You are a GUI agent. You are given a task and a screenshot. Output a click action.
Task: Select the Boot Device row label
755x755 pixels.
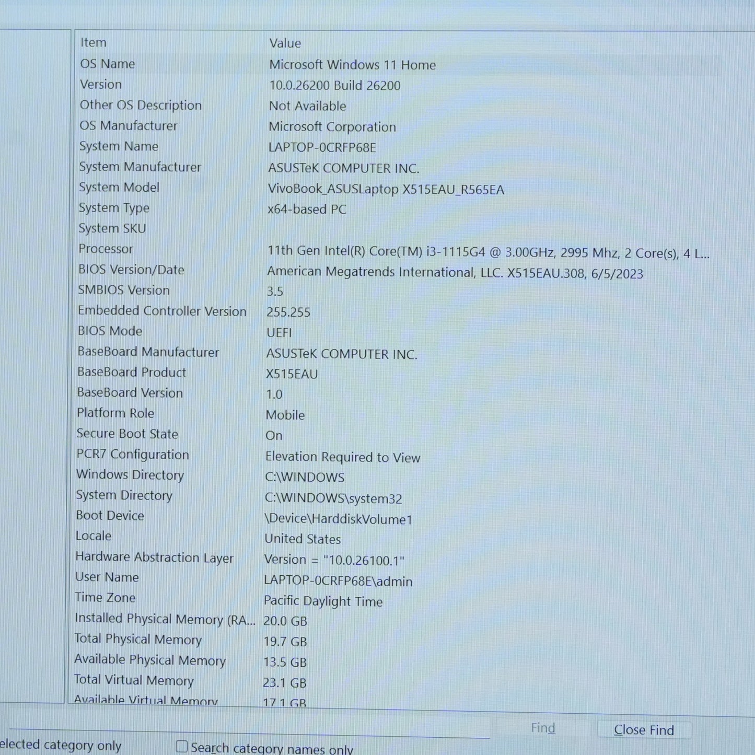tap(110, 516)
